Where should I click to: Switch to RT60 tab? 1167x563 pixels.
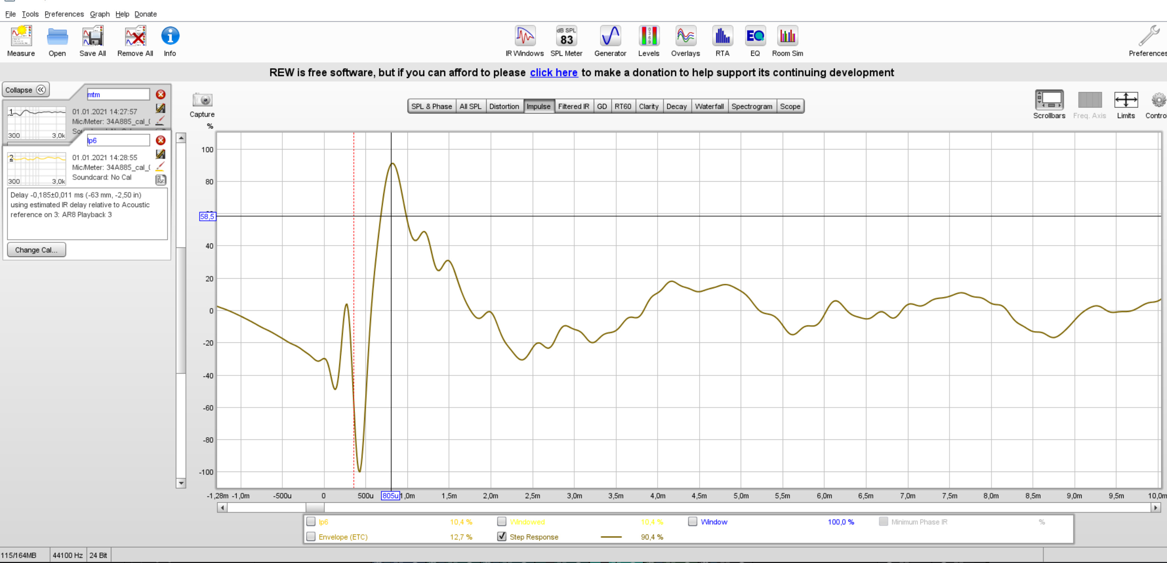(x=622, y=106)
